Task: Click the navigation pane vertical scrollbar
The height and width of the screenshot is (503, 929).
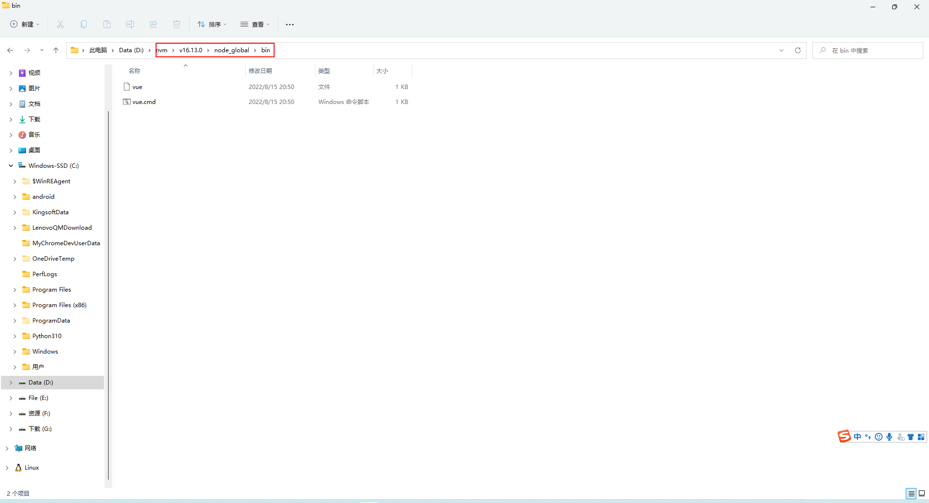Action: pyautogui.click(x=108, y=295)
